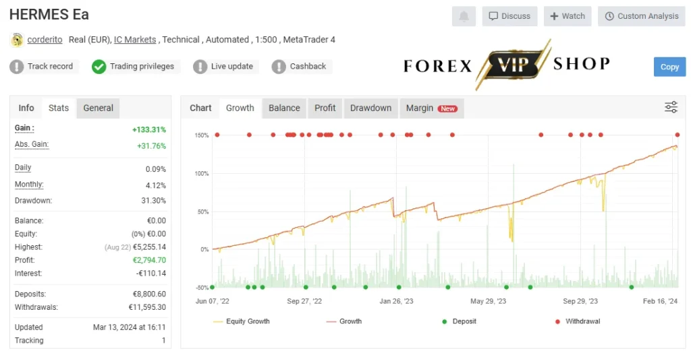The height and width of the screenshot is (355, 691).
Task: Open the Margin chart tab
Action: [431, 108]
